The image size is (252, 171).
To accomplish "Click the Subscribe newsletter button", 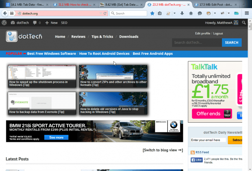I will 235,140.
